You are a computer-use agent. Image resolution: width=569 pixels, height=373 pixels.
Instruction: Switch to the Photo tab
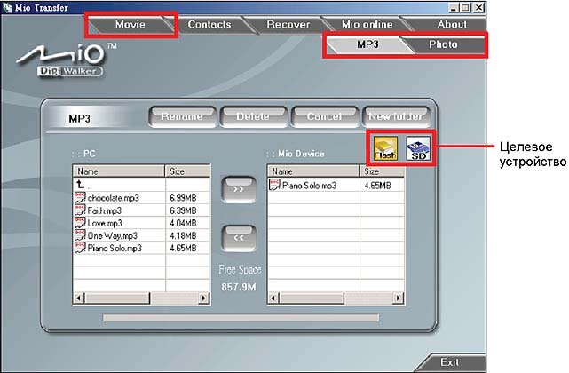coord(443,44)
